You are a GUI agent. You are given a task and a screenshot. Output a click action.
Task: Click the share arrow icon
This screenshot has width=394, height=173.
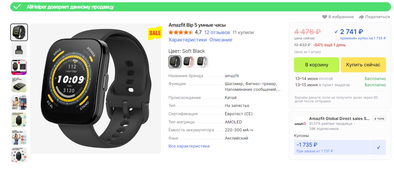click(x=361, y=17)
